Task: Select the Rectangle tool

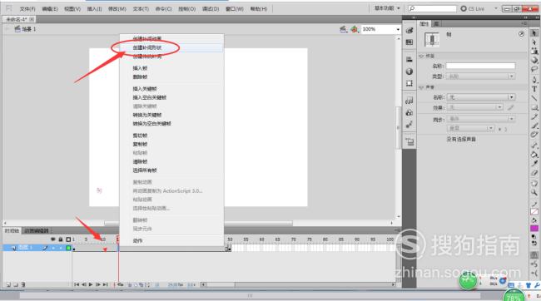Action: [x=534, y=107]
